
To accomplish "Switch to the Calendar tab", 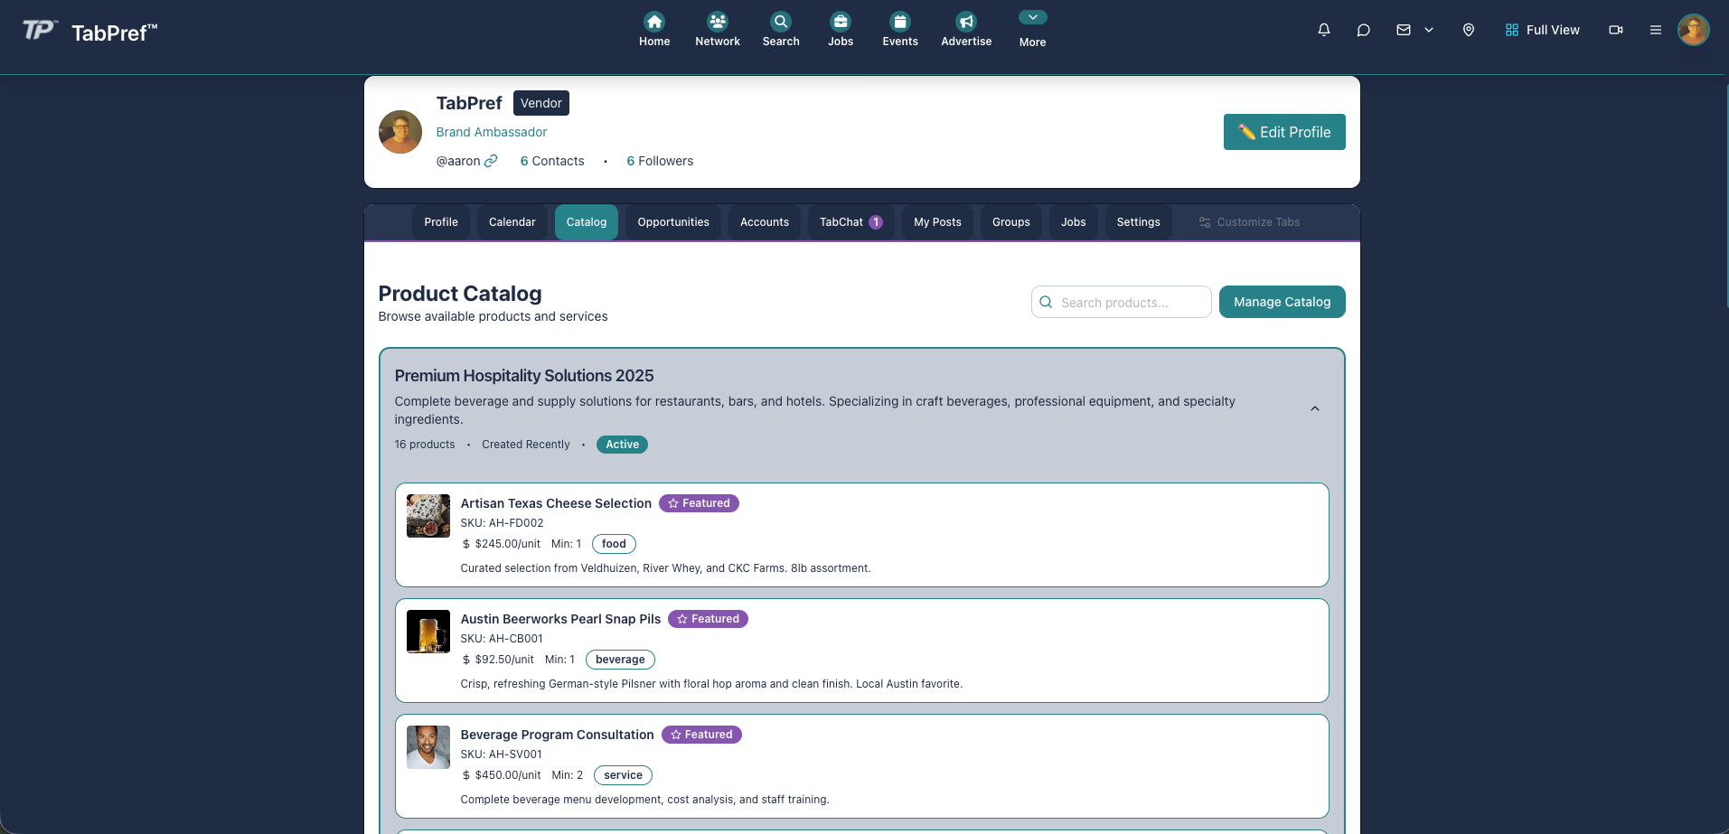I will click(512, 222).
